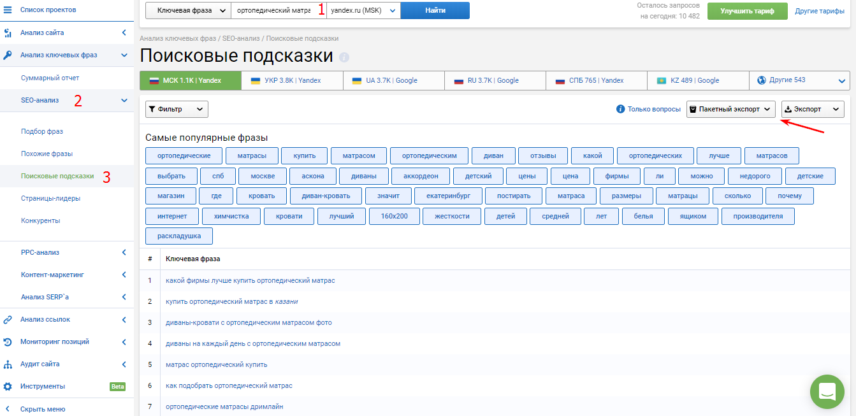Image resolution: width=856 pixels, height=416 pixels.
Task: Click the keyword phrase input field
Action: pyautogui.click(x=273, y=10)
